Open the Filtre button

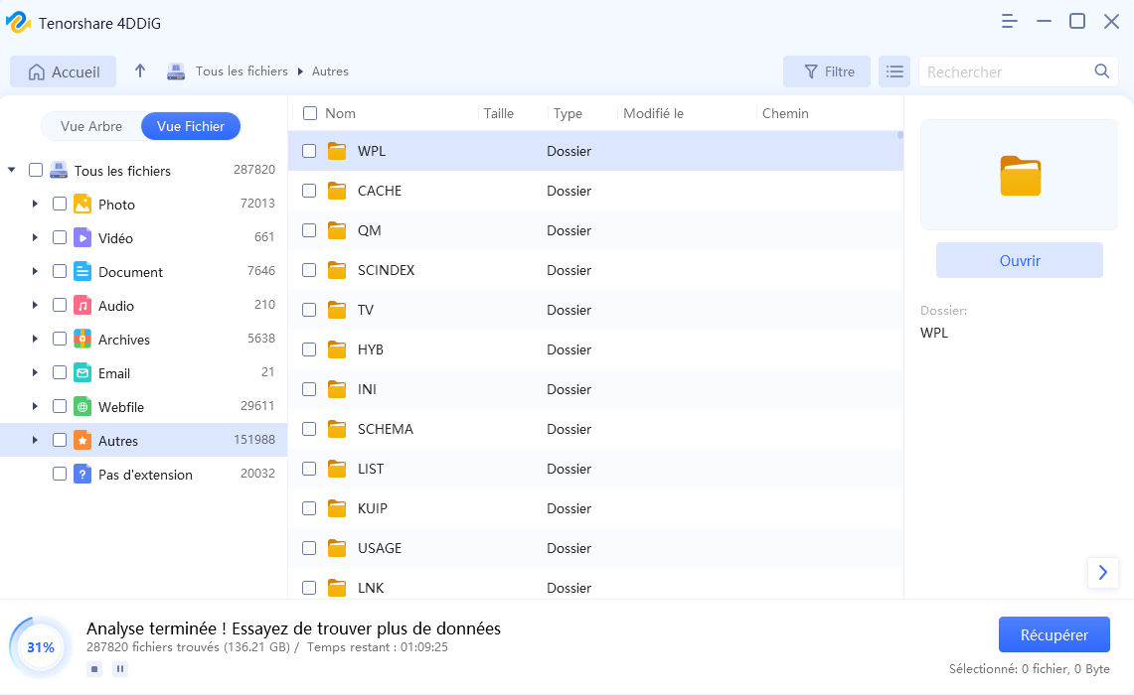tap(827, 71)
